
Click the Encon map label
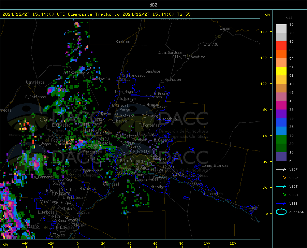click(225, 28)
